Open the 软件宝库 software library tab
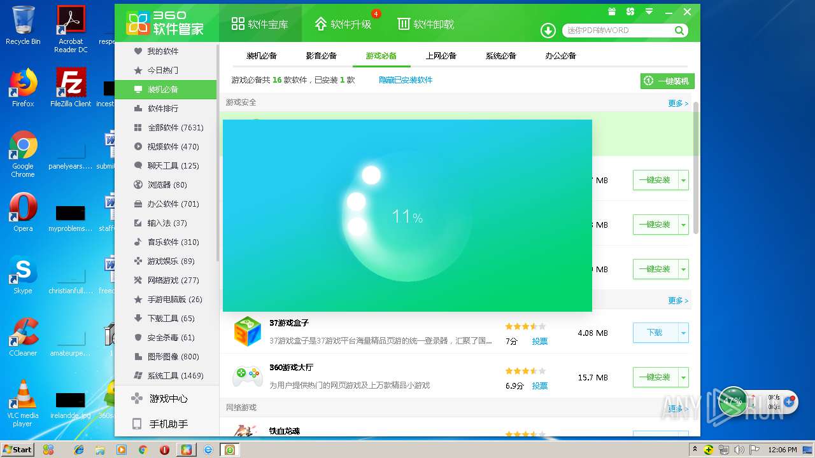This screenshot has width=815, height=458. [x=260, y=24]
